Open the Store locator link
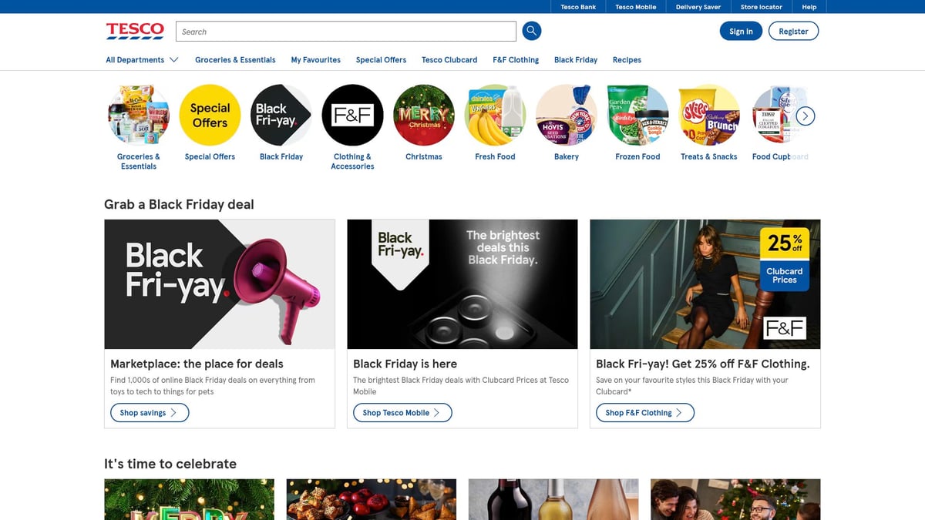 click(x=761, y=7)
